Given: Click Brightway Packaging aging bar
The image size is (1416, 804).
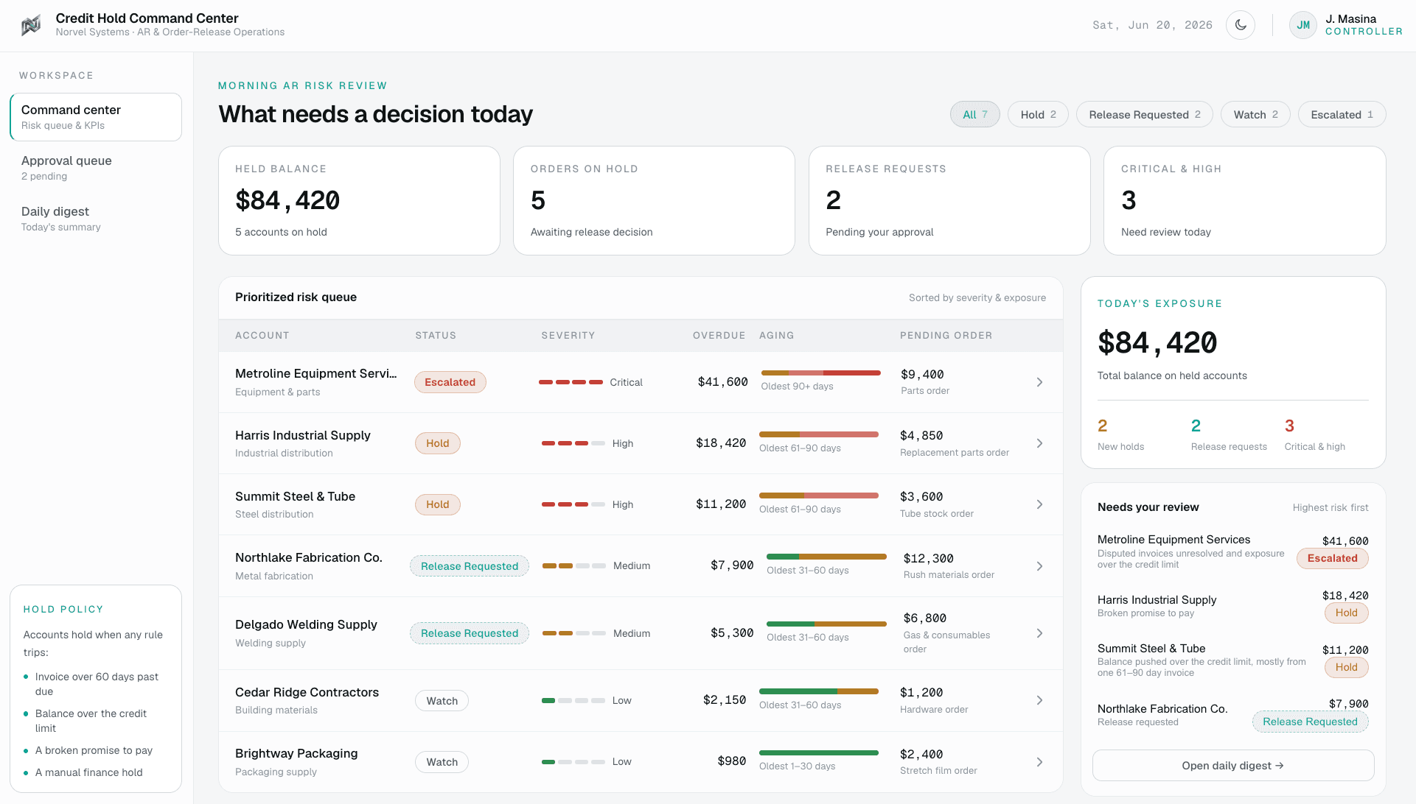Looking at the screenshot, I should (818, 752).
